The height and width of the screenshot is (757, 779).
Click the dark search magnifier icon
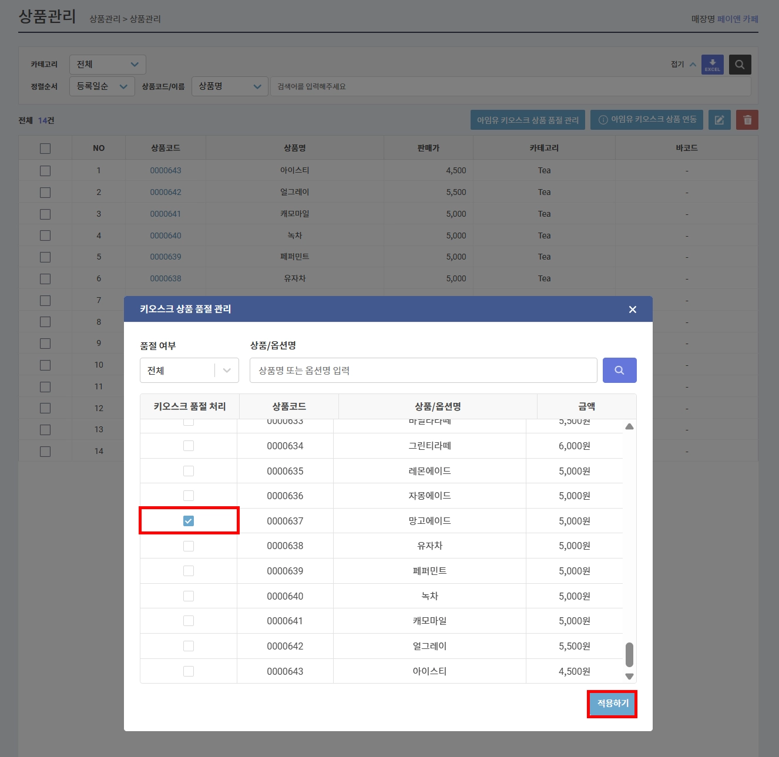coord(740,65)
